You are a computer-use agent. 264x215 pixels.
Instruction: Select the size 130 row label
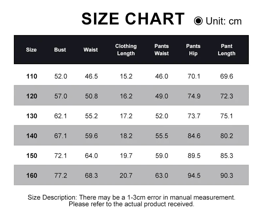[32, 116]
